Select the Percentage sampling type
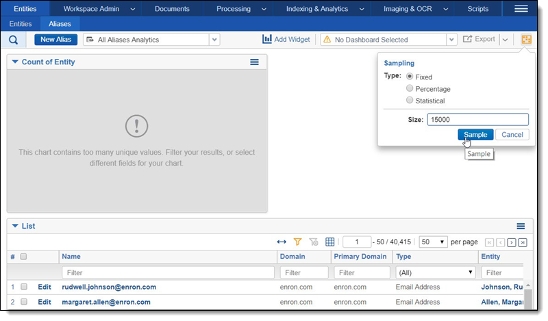The image size is (548, 321). pyautogui.click(x=410, y=89)
